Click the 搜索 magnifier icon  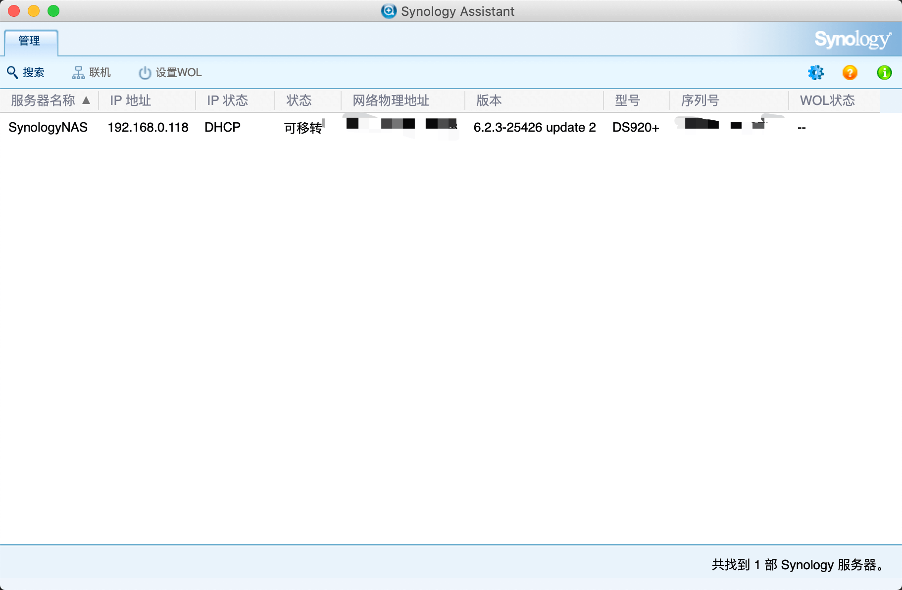click(x=12, y=73)
